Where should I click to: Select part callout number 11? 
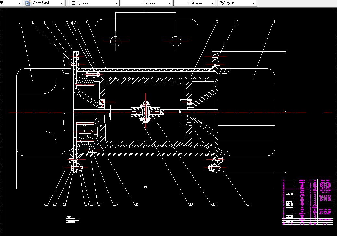tap(274, 22)
